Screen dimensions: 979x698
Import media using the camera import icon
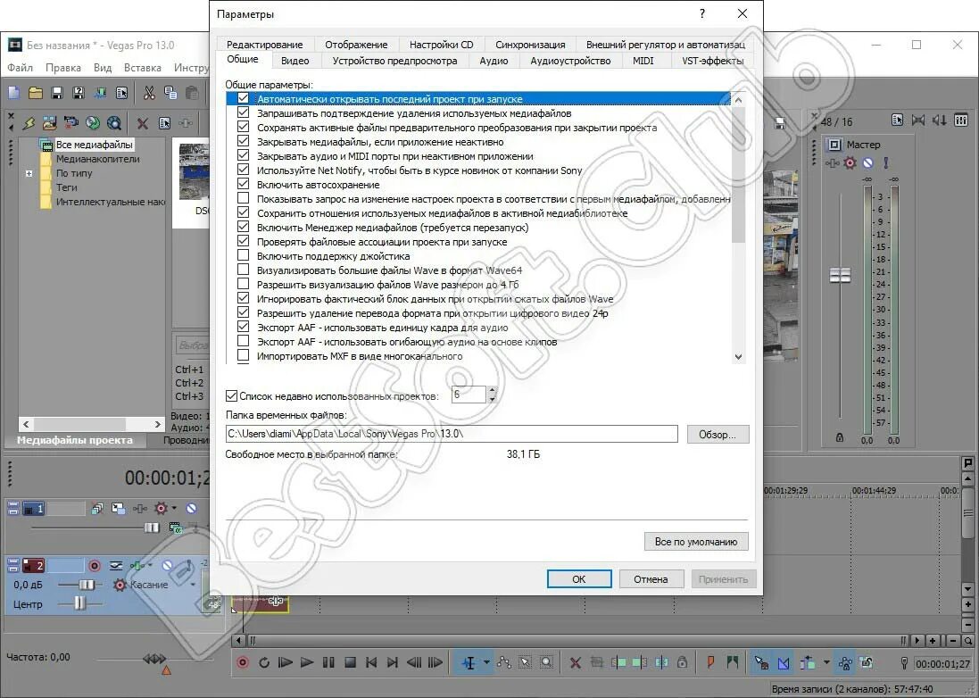point(69,121)
